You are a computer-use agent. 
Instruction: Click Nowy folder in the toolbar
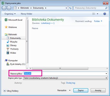pos(26,14)
